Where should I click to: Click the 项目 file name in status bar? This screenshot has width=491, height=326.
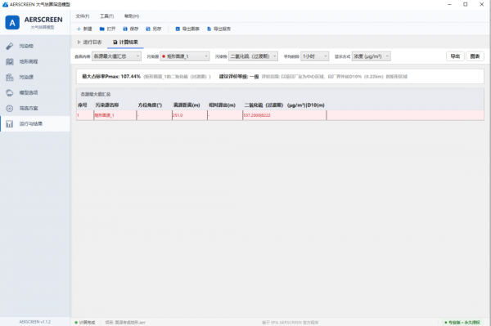[125, 322]
